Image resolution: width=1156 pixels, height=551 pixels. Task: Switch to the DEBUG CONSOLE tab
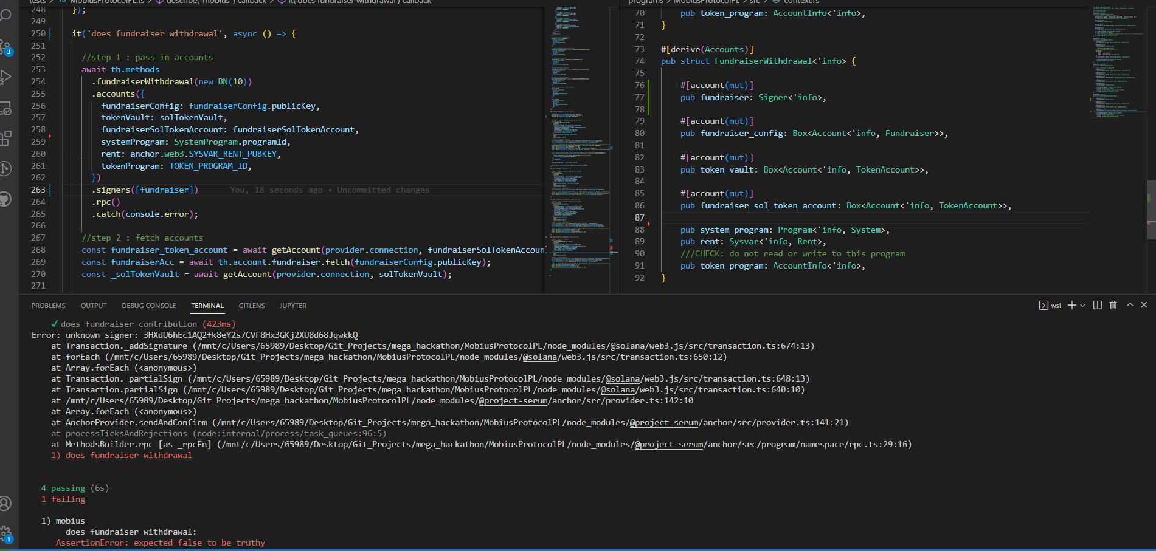coord(149,306)
